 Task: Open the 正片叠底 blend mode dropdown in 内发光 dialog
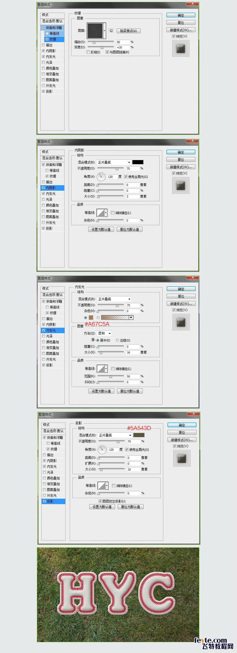tap(114, 299)
